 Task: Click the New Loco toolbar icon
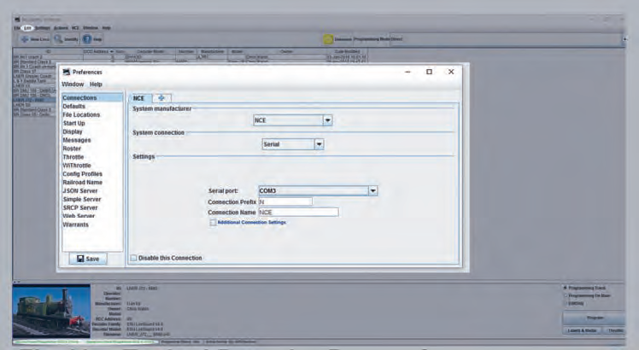(22, 39)
